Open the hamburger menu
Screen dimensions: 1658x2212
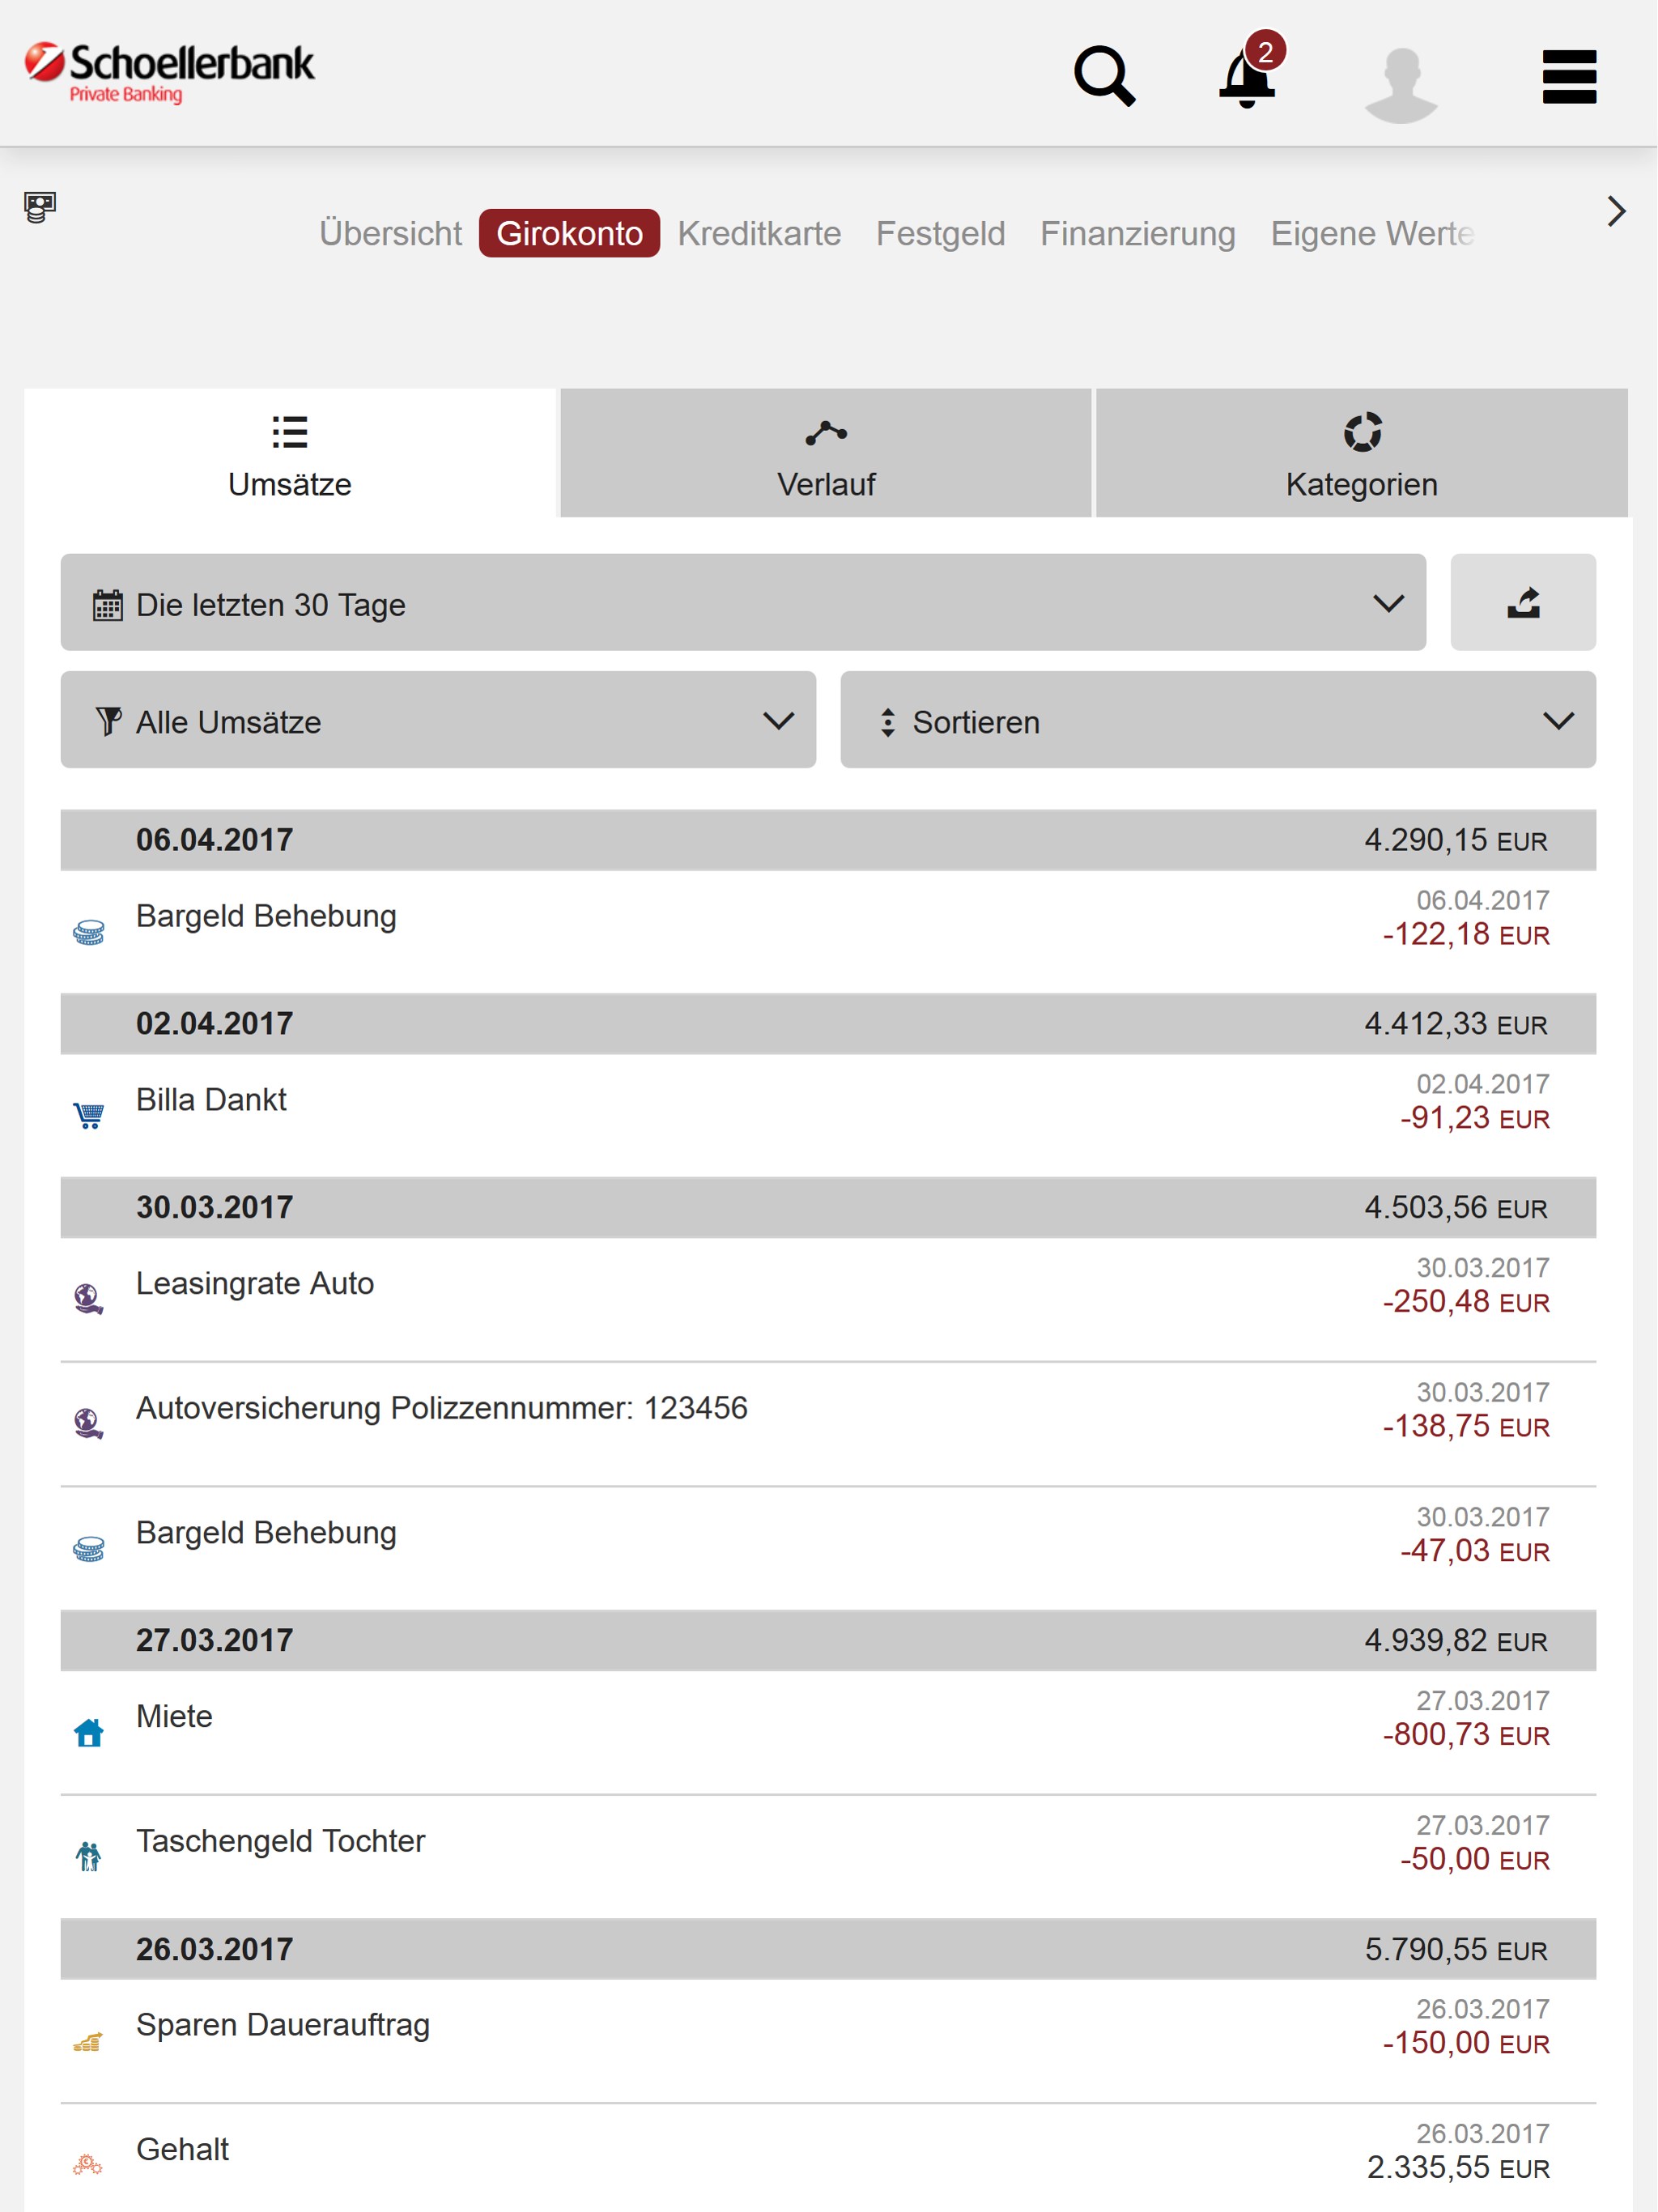pyautogui.click(x=1569, y=76)
